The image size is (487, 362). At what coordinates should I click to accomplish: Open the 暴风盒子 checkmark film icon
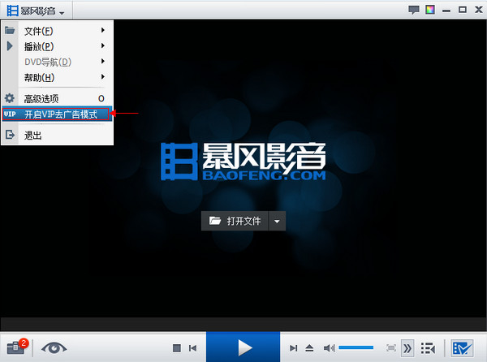pos(463,348)
